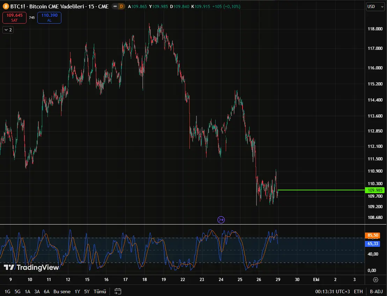This screenshot has width=387, height=296.
Task: Open the go-to-date calendar icon
Action: point(118,291)
